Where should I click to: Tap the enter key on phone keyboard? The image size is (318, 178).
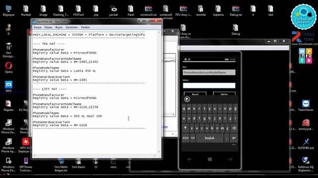(x=234, y=138)
